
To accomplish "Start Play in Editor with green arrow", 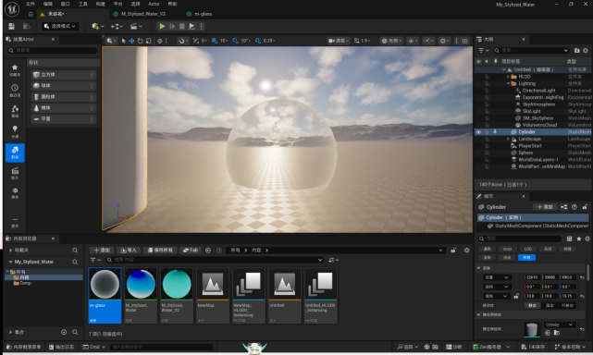I will pos(162,27).
